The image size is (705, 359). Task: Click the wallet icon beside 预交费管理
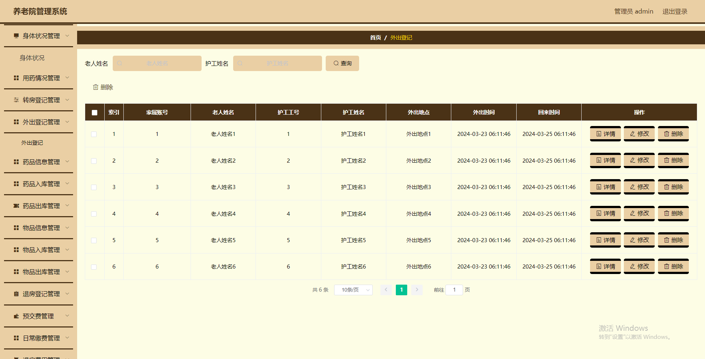click(x=16, y=316)
